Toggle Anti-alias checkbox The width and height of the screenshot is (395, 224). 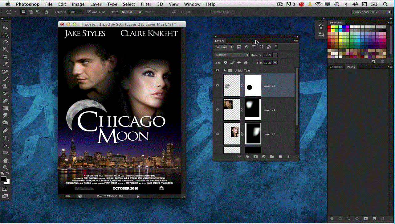click(89, 12)
